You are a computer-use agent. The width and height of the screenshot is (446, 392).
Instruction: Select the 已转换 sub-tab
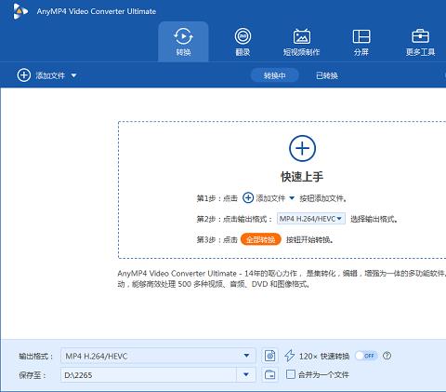pos(326,75)
